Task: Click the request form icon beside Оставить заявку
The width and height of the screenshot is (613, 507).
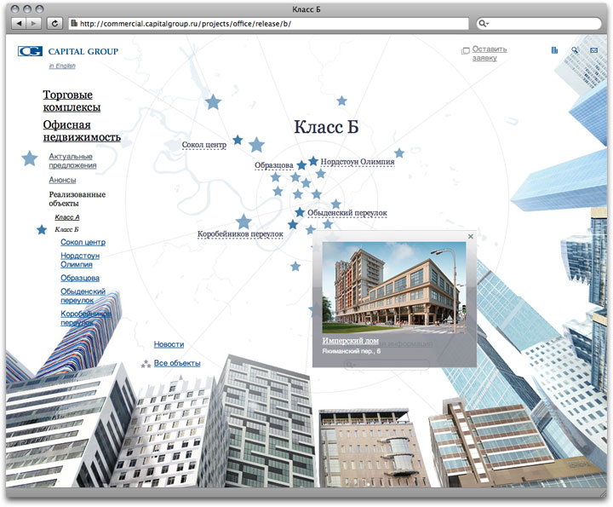Action: click(465, 50)
